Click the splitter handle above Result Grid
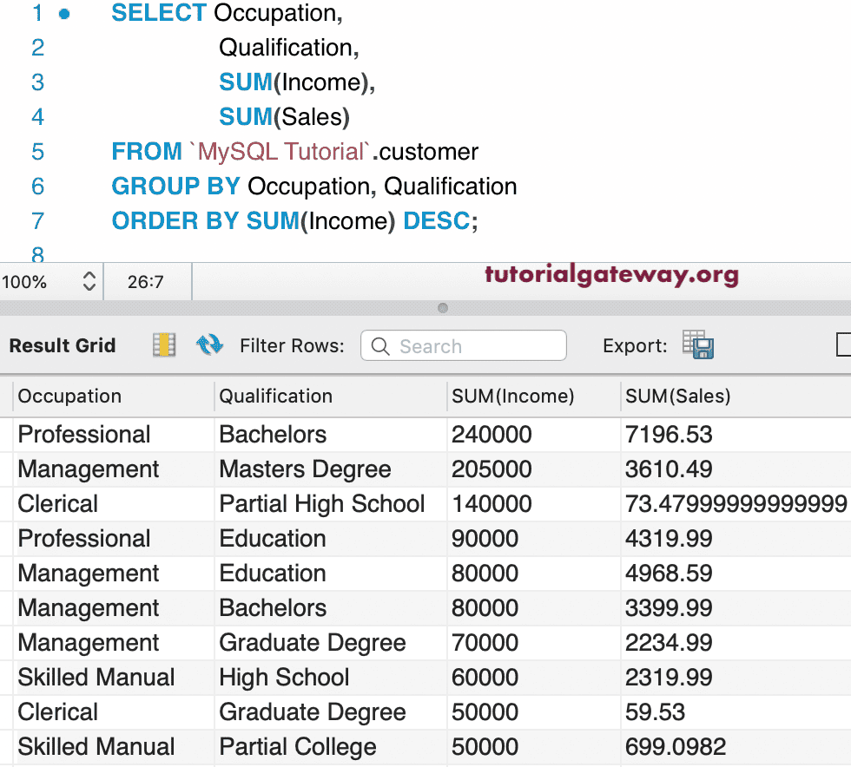This screenshot has width=851, height=767. point(443,308)
